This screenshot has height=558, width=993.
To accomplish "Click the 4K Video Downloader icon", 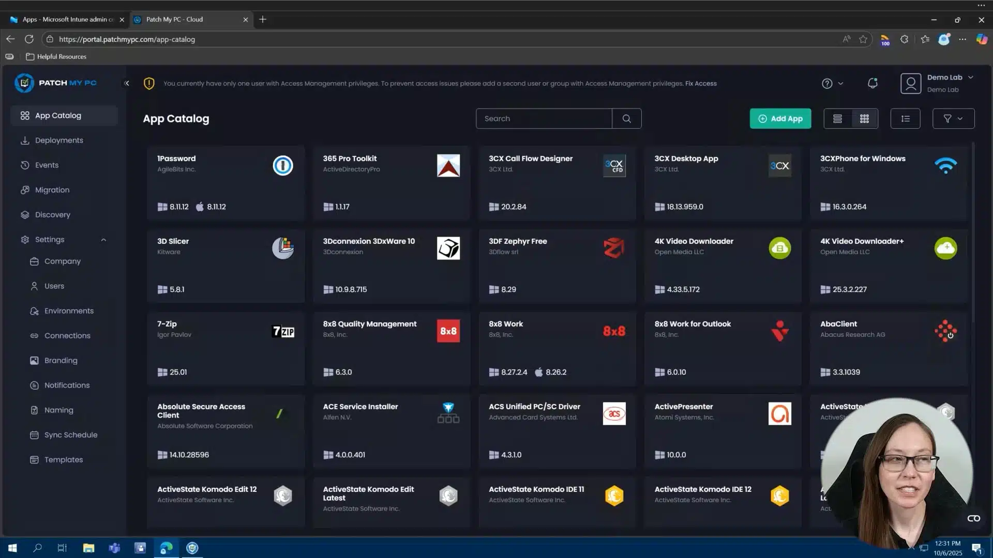I will click(x=779, y=249).
